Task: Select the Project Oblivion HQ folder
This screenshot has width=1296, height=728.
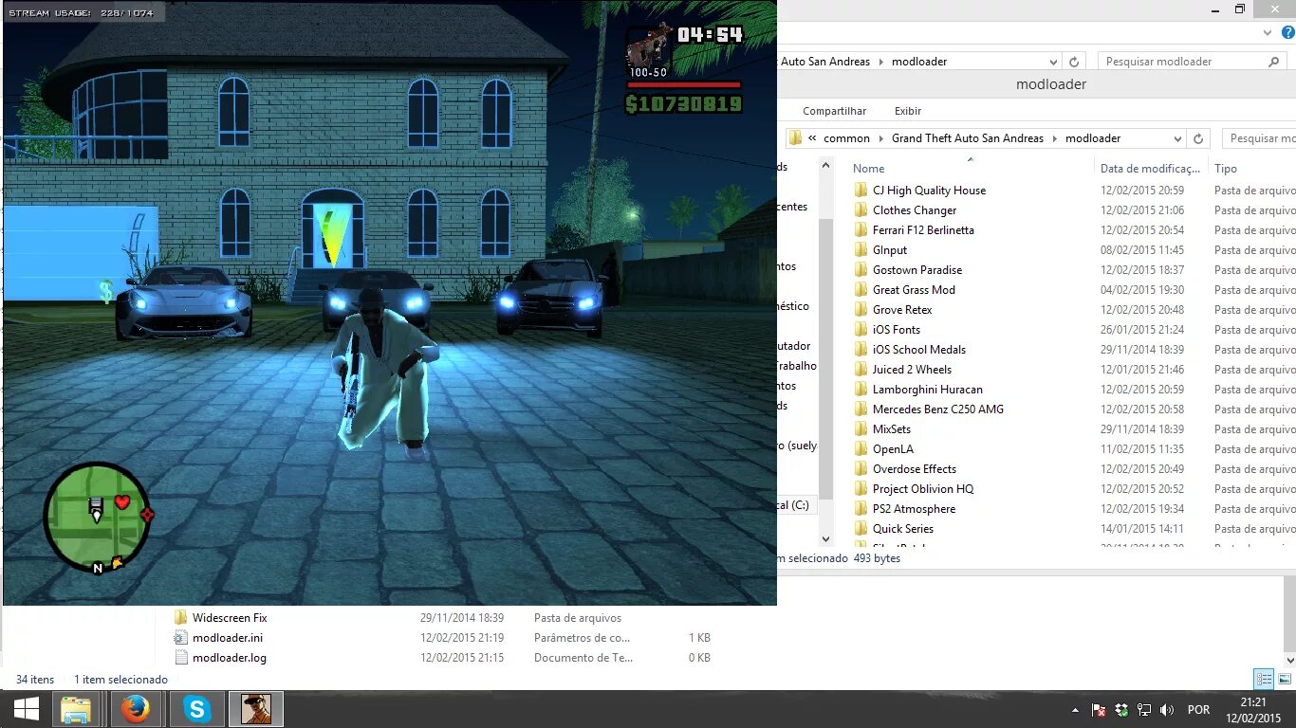Action: point(923,489)
